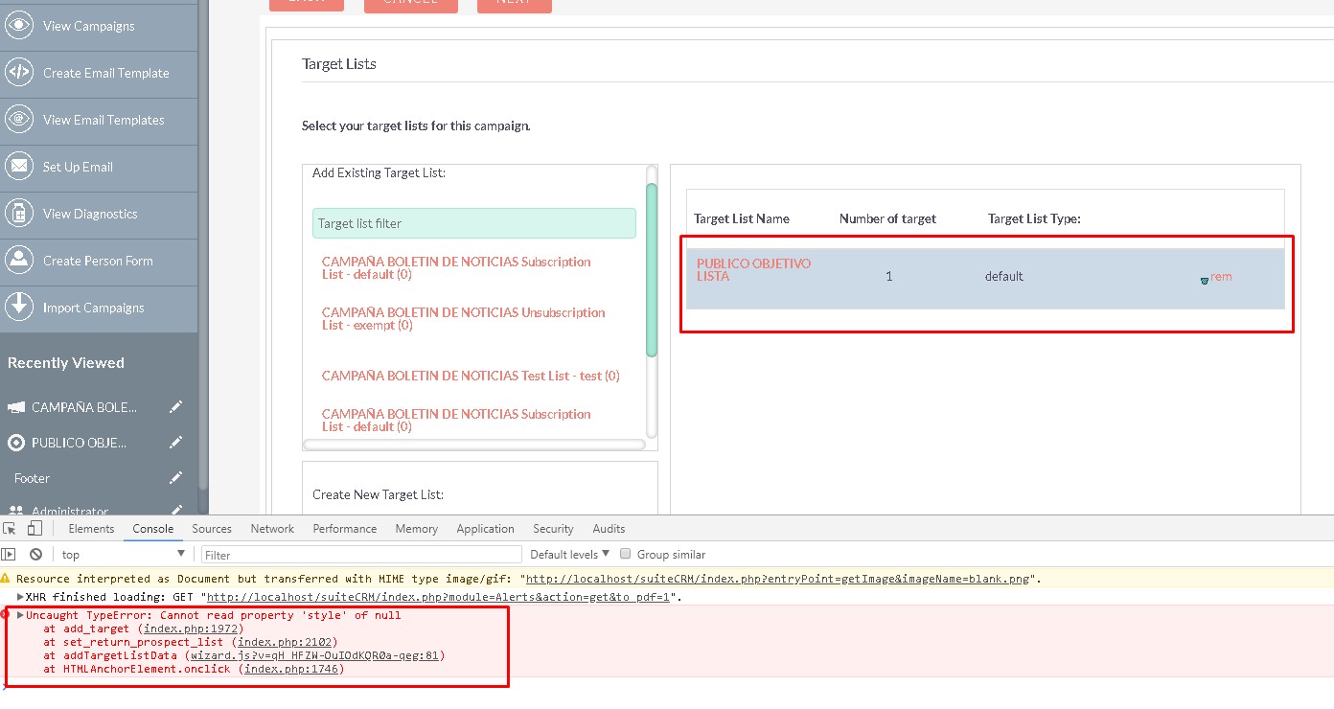The image size is (1334, 709).
Task: Enable the Group similar checkbox
Action: coord(625,554)
